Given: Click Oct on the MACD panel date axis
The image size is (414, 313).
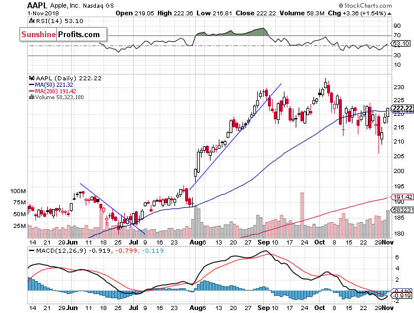Looking at the screenshot, I should (x=319, y=308).
